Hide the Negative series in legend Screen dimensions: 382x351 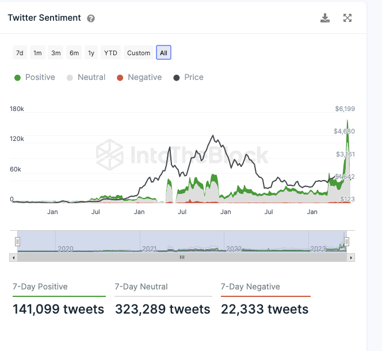139,77
